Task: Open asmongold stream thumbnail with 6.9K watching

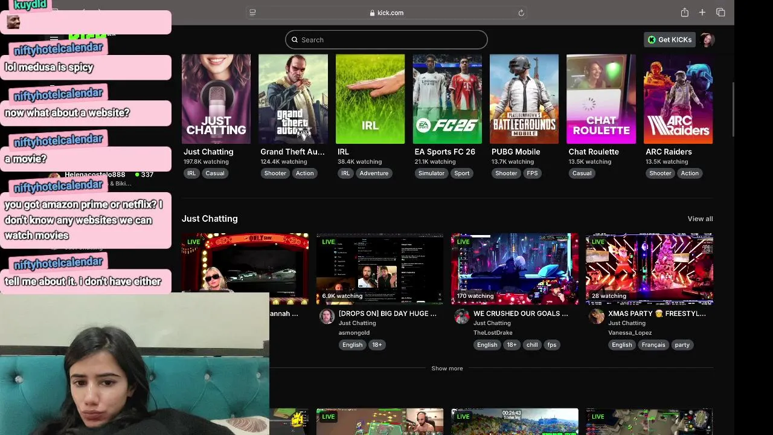Action: click(x=380, y=269)
